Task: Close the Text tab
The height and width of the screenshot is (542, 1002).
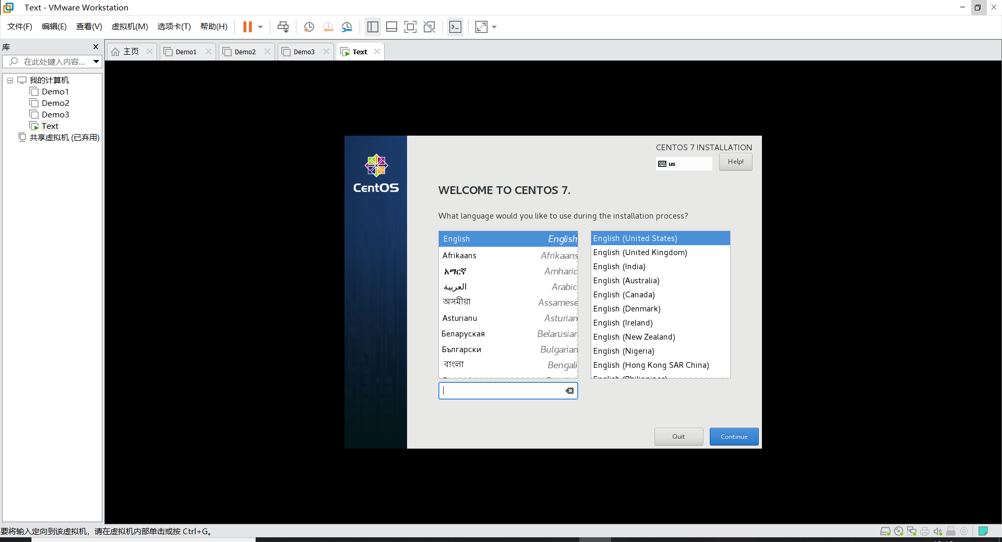Action: coord(377,51)
